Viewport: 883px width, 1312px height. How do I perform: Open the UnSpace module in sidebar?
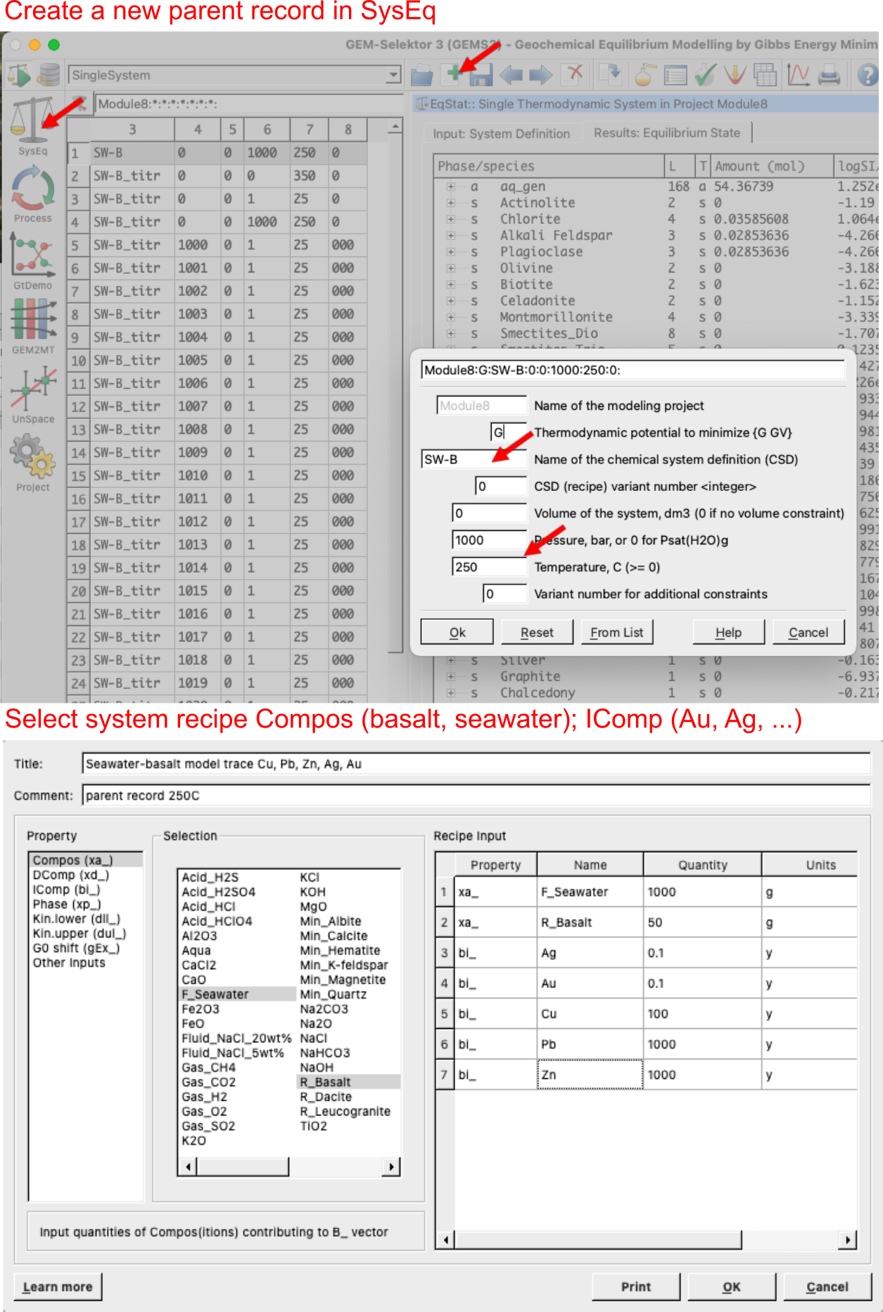pos(32,394)
